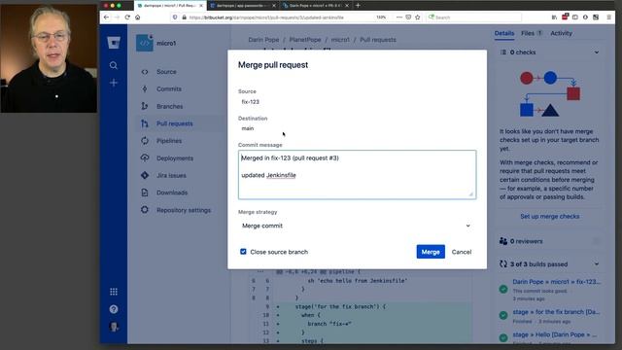Click the Source code icon
The width and height of the screenshot is (622, 350).
click(145, 72)
